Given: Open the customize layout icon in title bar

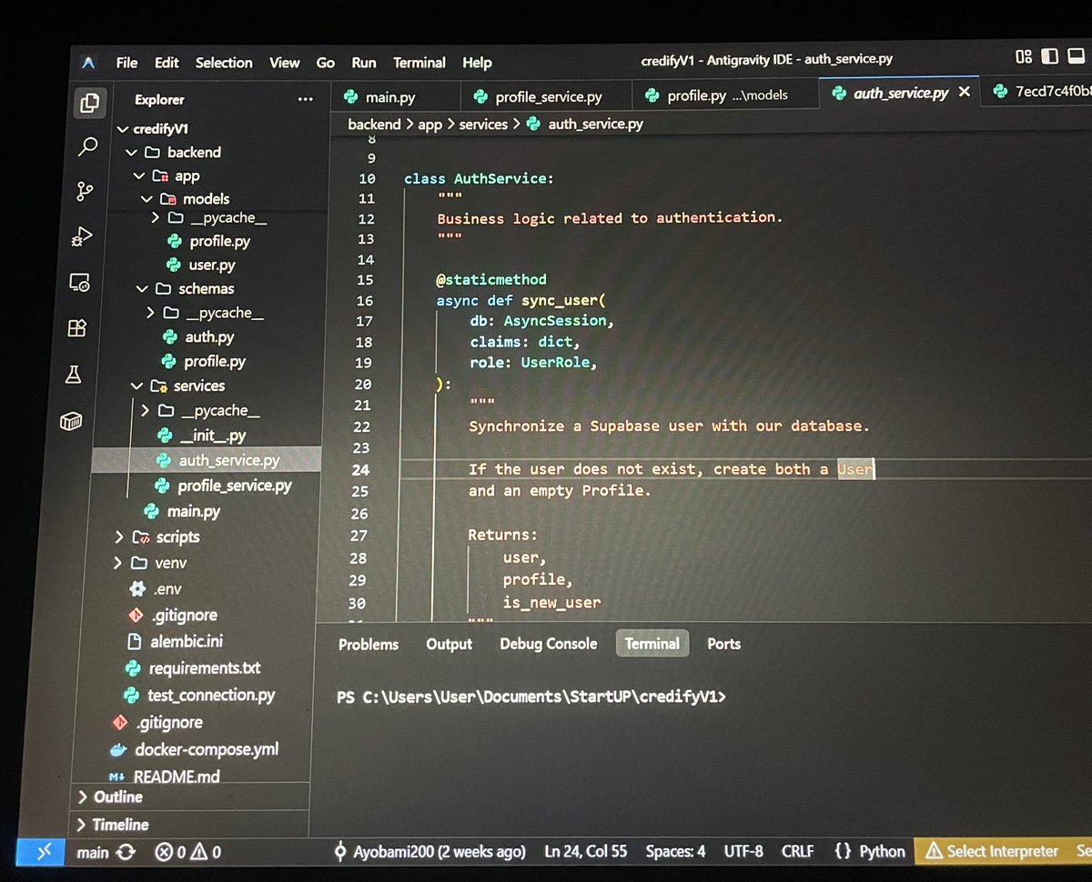Looking at the screenshot, I should 1024,56.
